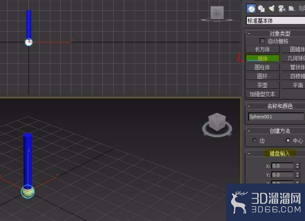Open the 标准基本体 primitive type dropdown

click(x=276, y=21)
